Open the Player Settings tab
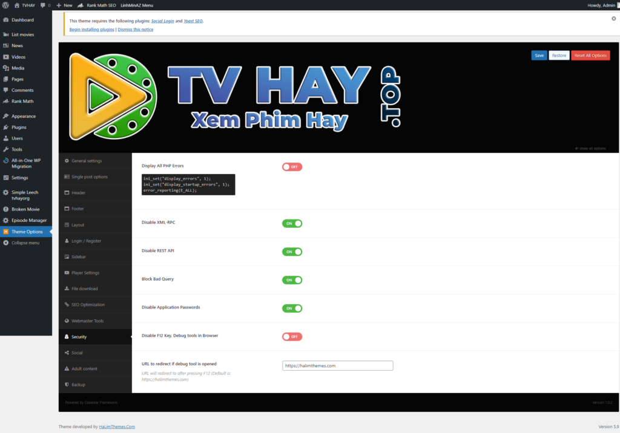This screenshot has height=433, width=620. point(95,273)
